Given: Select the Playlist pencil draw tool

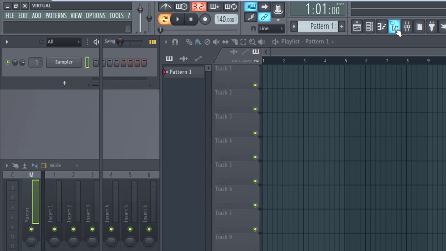Looking at the screenshot, I should click(189, 42).
